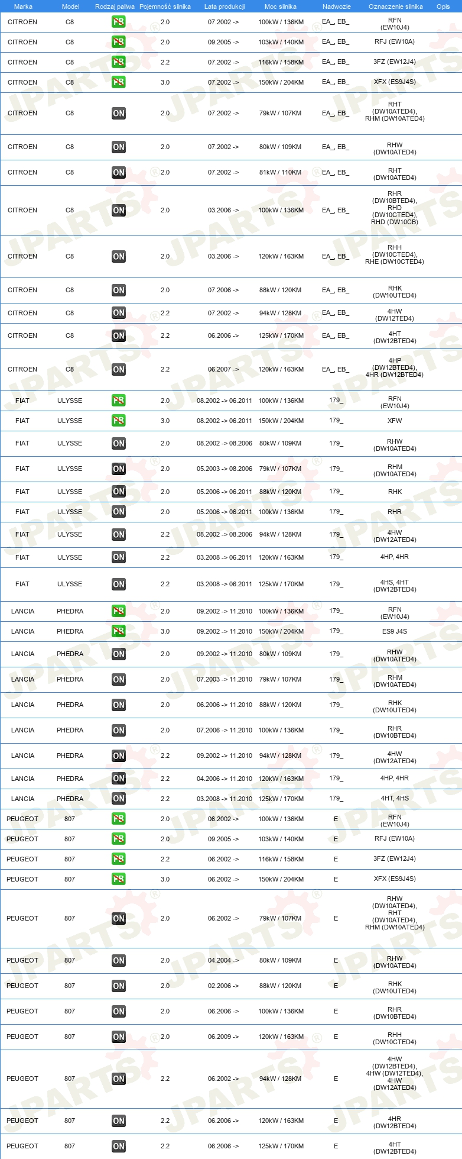Select 4HP (DW12BTED4), 4HR (DW12BTED4) cell
This screenshot has width=462, height=1159.
[395, 367]
